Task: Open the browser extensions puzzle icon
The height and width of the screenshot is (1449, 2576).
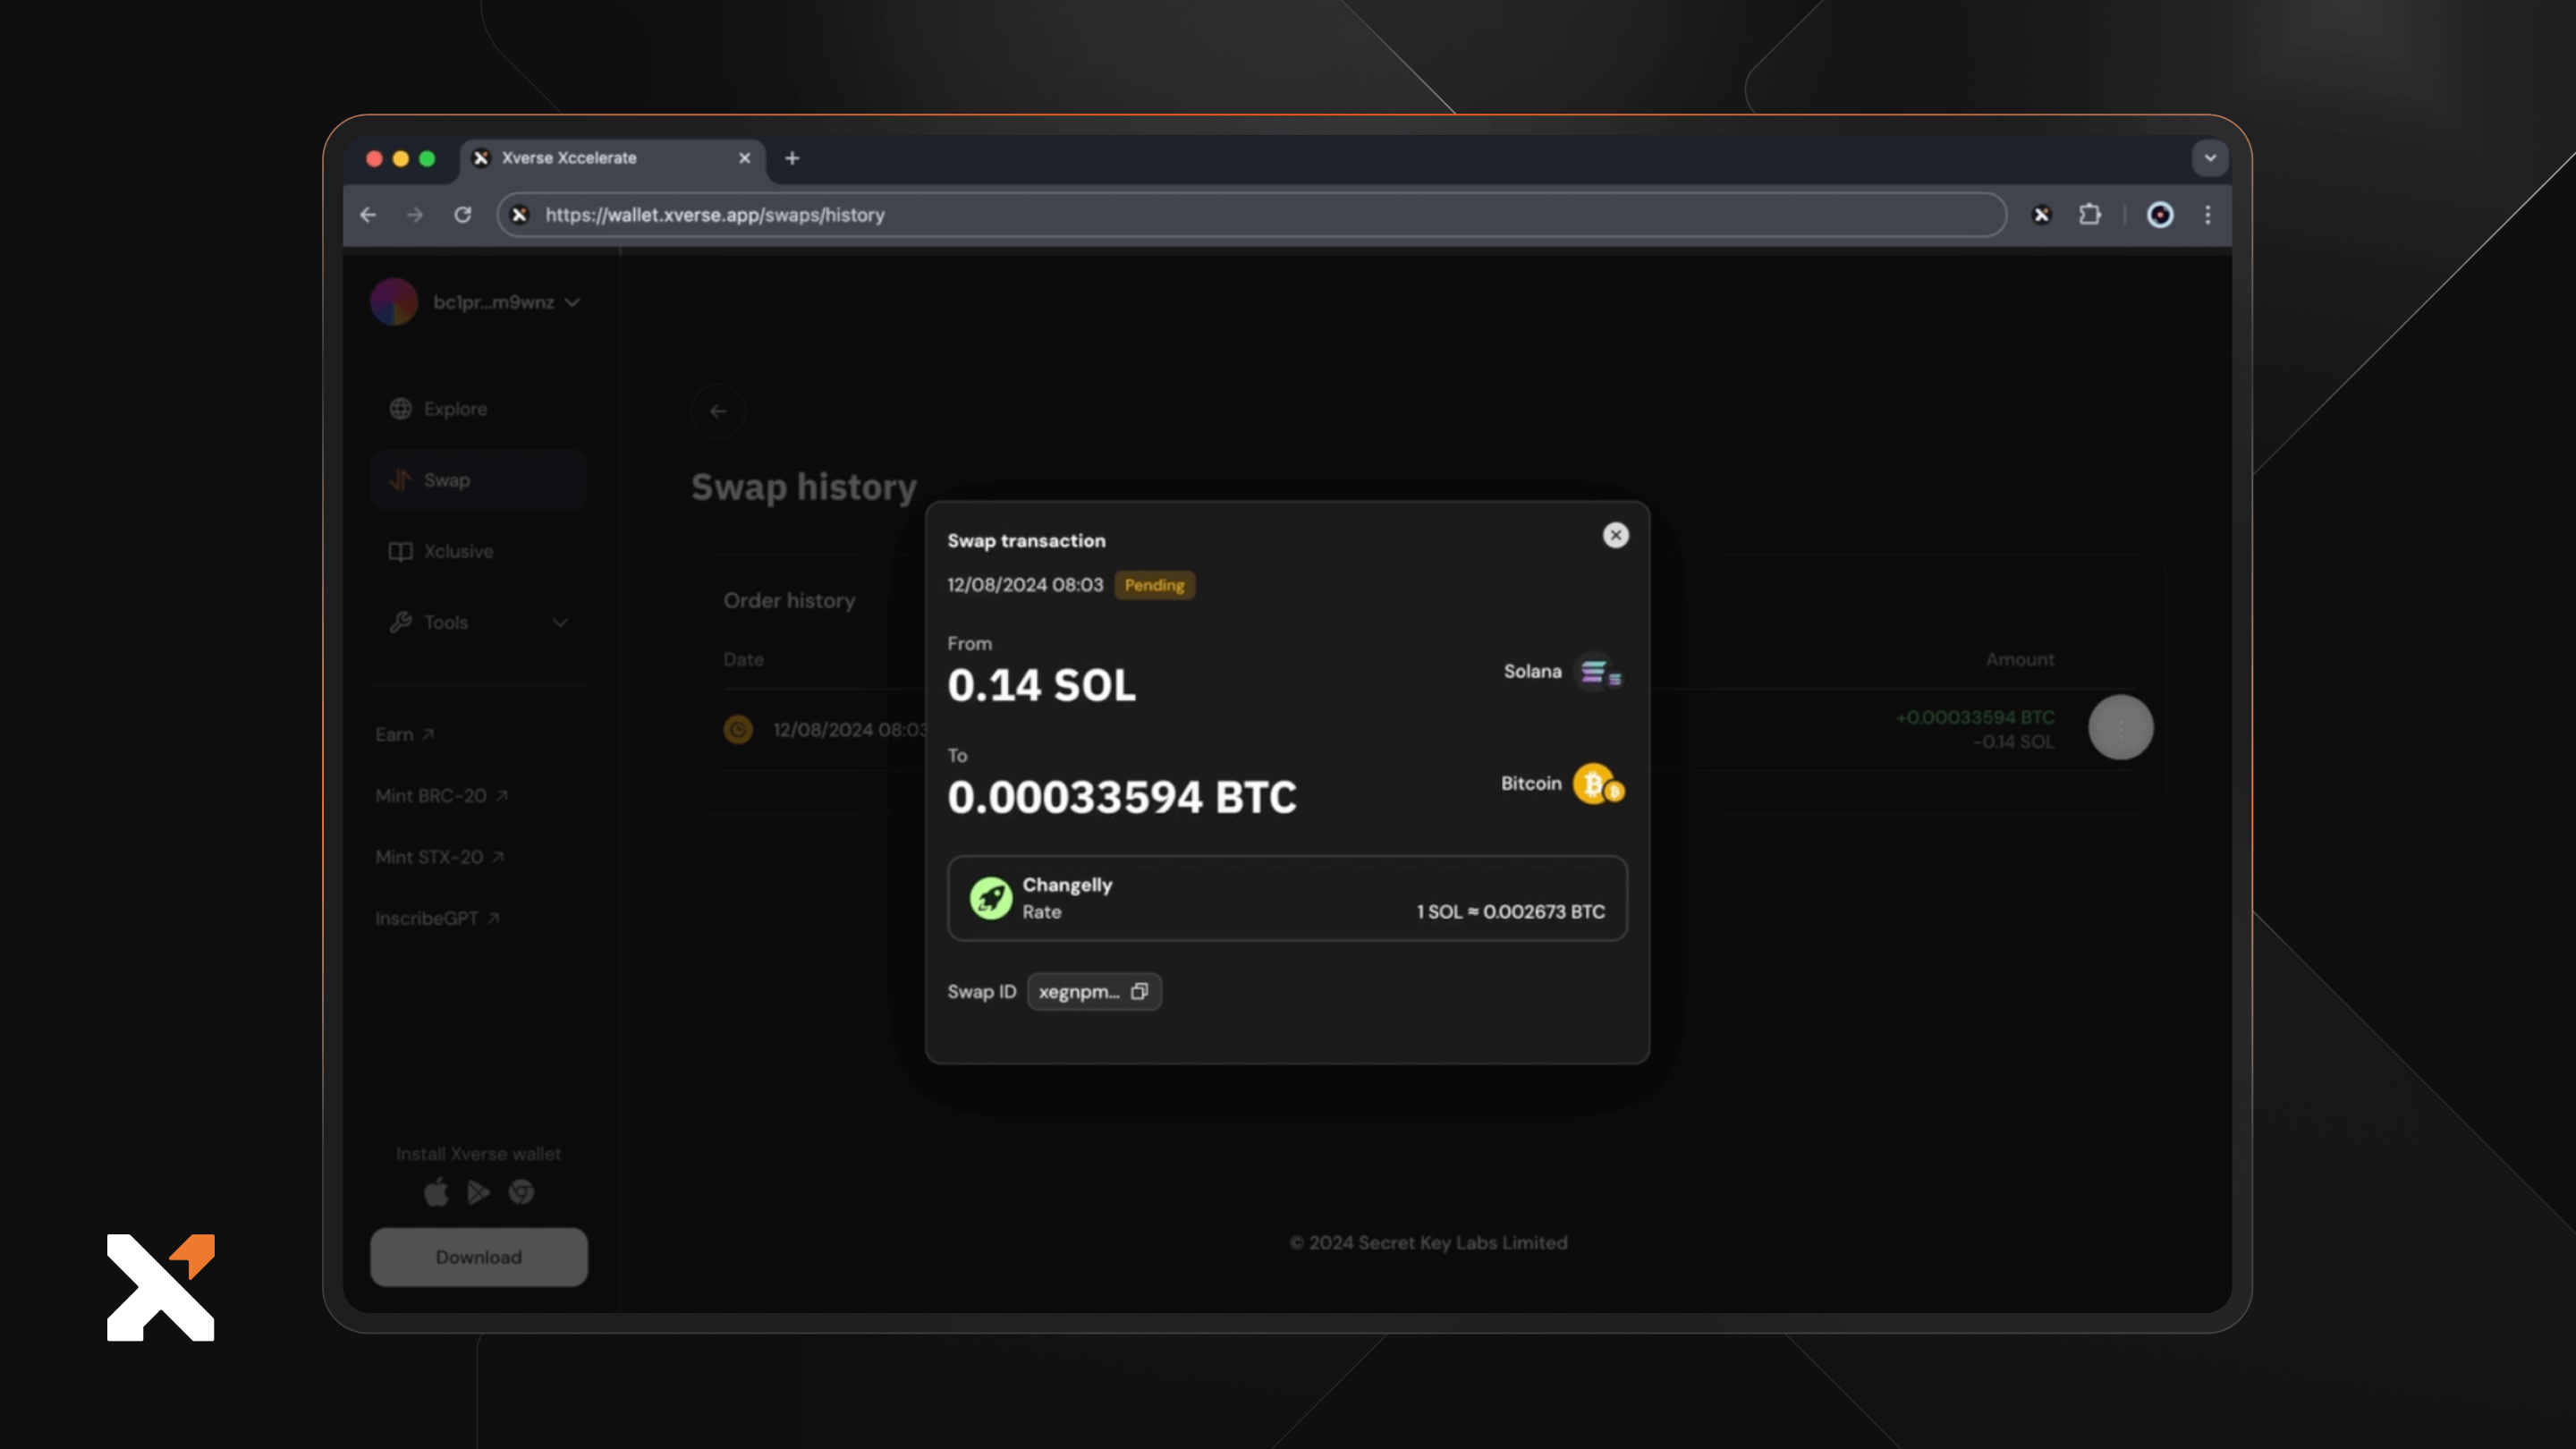Action: click(2090, 215)
